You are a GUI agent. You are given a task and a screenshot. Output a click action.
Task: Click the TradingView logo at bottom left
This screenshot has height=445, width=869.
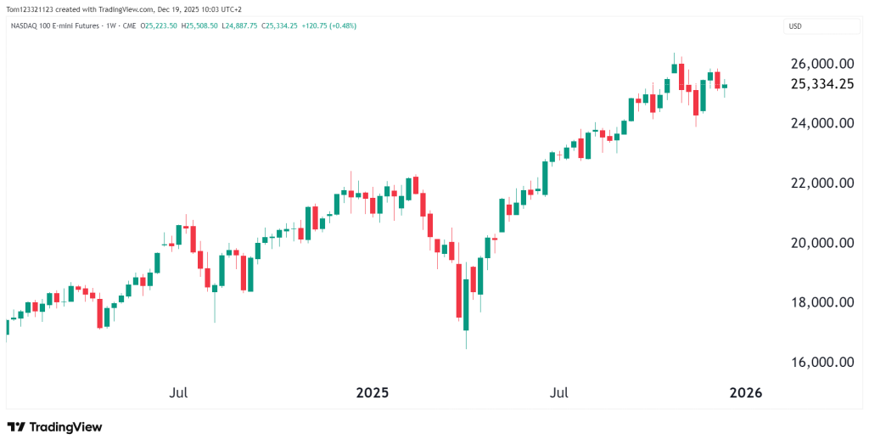(x=54, y=427)
